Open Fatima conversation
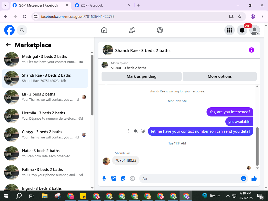This screenshot has height=201, width=268. pos(45,172)
